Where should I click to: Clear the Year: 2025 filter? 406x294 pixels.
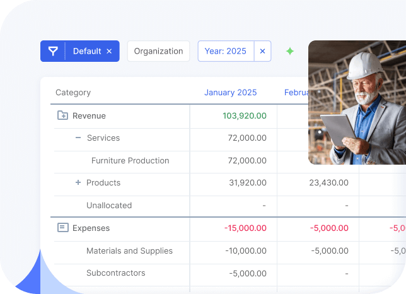(263, 52)
